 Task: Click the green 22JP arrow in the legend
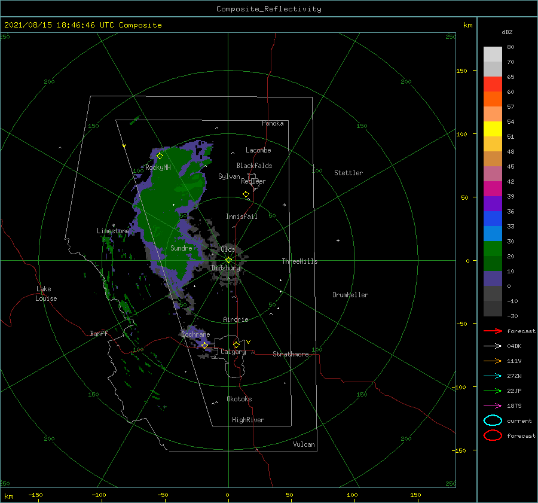click(493, 391)
